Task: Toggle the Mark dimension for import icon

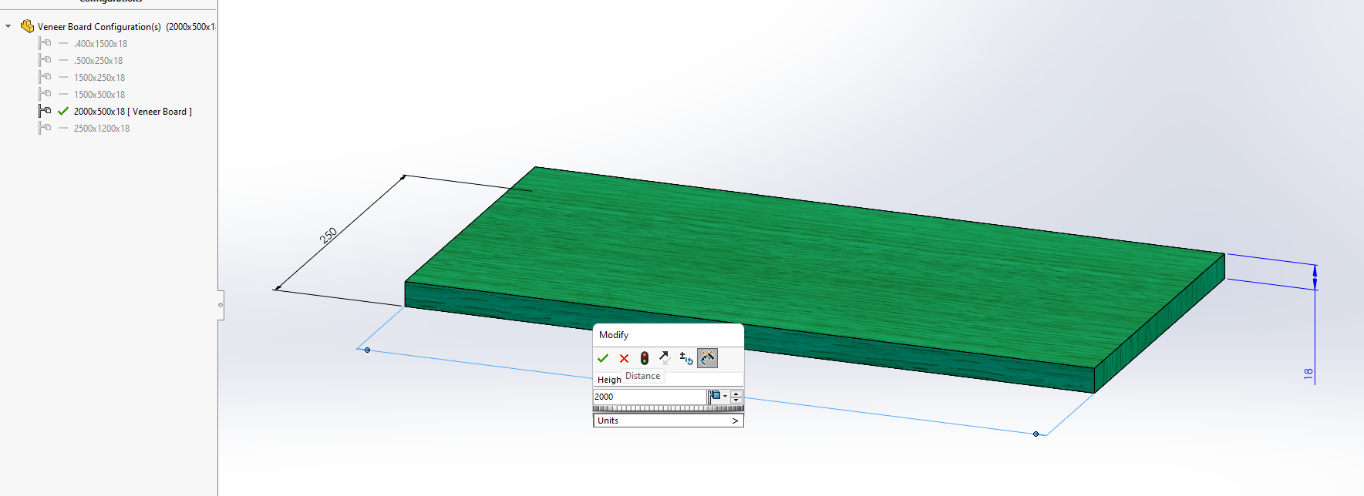Action: point(707,358)
